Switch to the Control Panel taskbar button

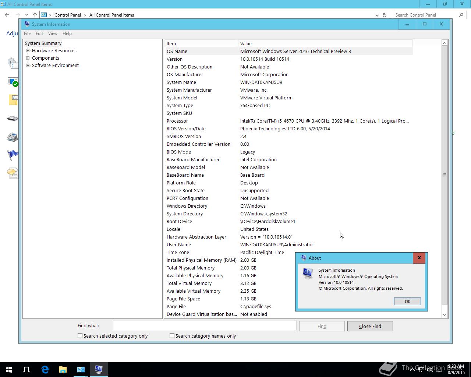coord(81,370)
